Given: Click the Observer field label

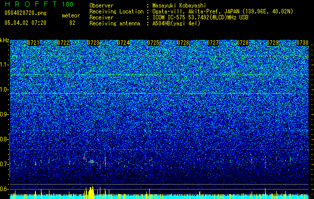Looking at the screenshot, I should coord(101,5).
